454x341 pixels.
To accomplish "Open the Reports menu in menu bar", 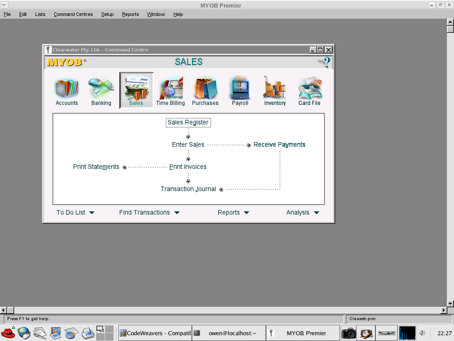I will 130,14.
